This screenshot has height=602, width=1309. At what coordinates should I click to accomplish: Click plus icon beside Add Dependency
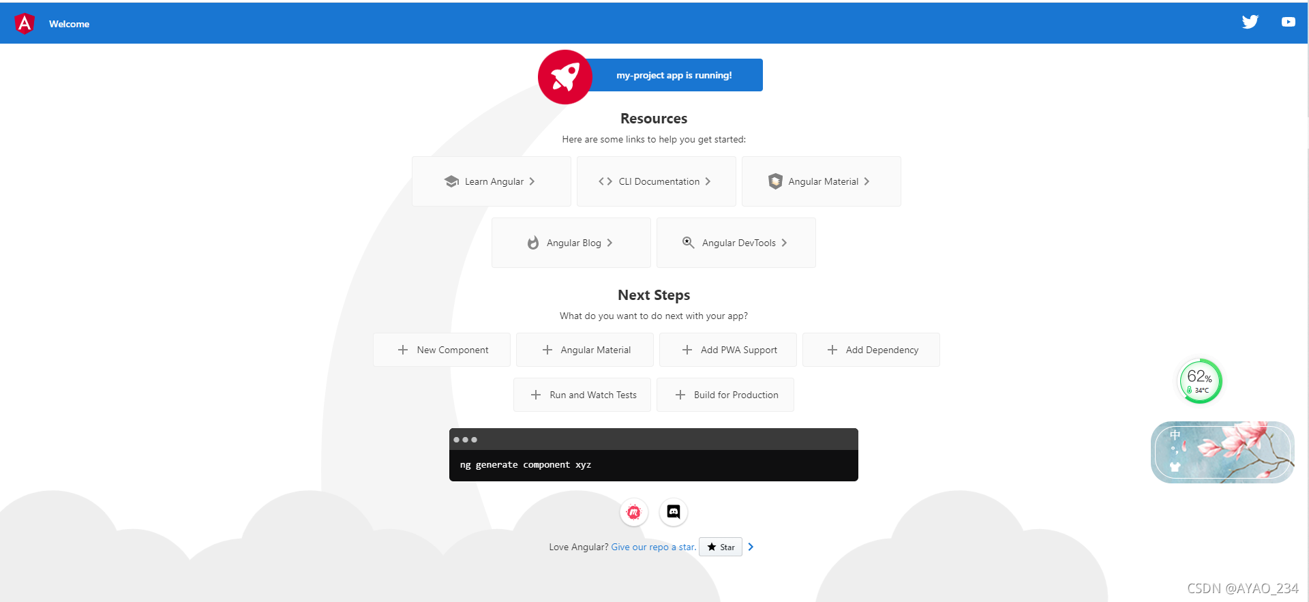coord(832,350)
